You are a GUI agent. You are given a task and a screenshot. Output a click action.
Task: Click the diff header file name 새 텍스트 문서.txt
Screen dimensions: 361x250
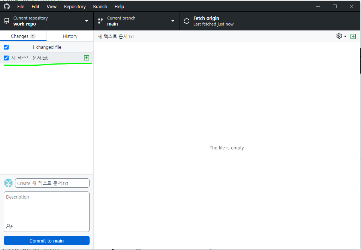point(116,36)
